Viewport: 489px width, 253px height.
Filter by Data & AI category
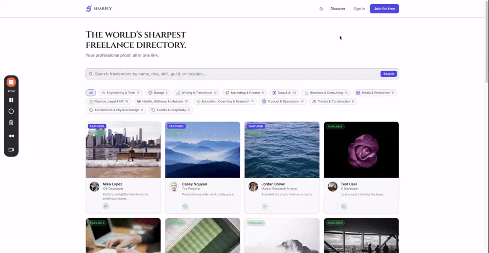[284, 93]
